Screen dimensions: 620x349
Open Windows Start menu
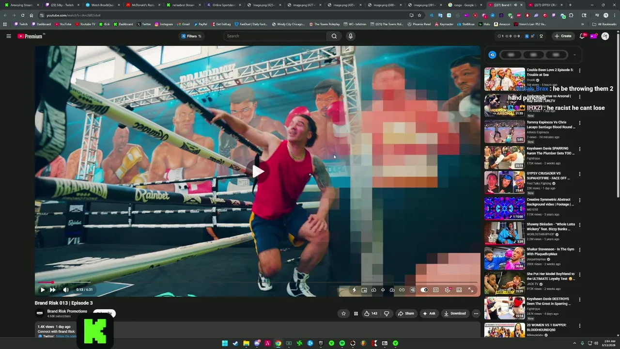(x=225, y=343)
